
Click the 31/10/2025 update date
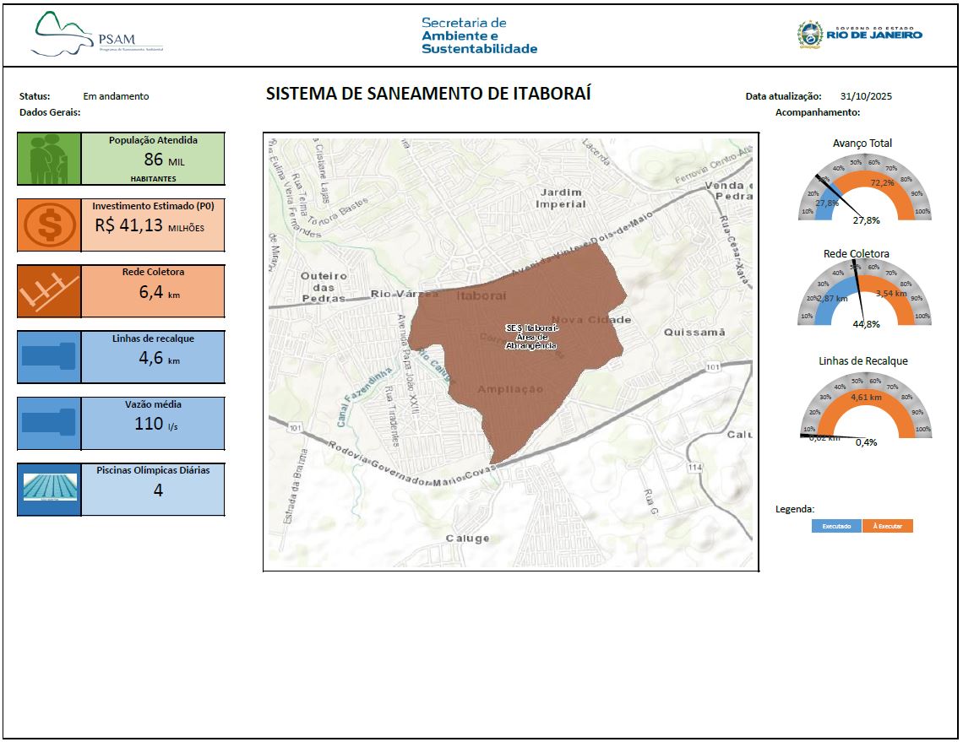pos(866,96)
